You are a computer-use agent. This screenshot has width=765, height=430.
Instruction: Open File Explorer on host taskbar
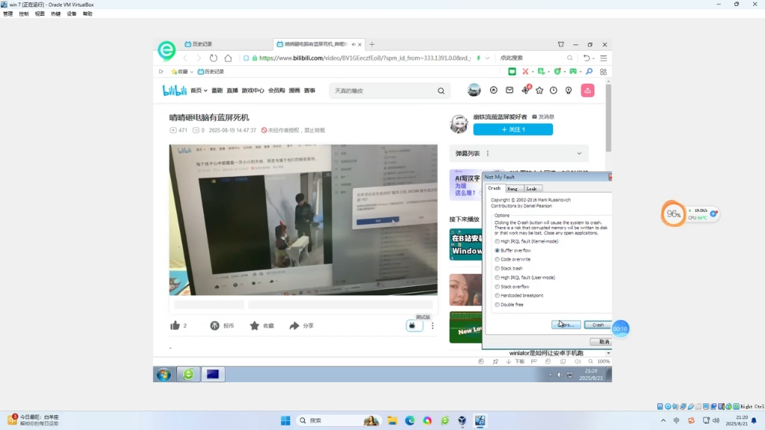[392, 420]
